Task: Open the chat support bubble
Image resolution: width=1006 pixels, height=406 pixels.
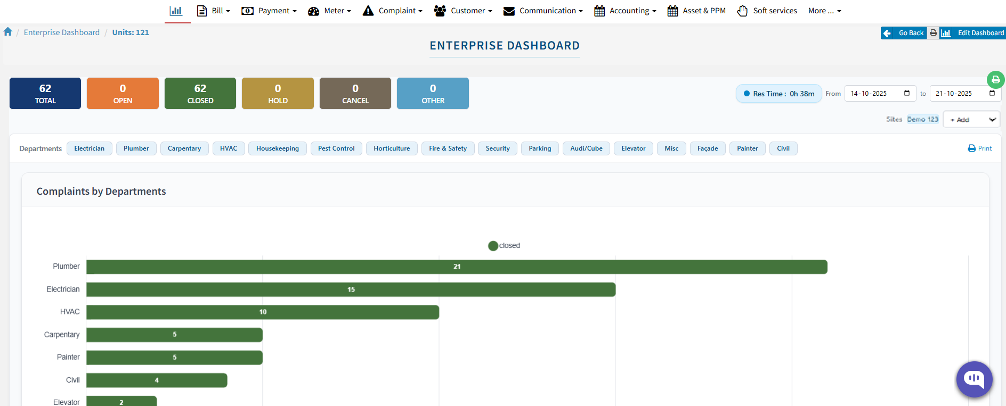Action: [974, 379]
